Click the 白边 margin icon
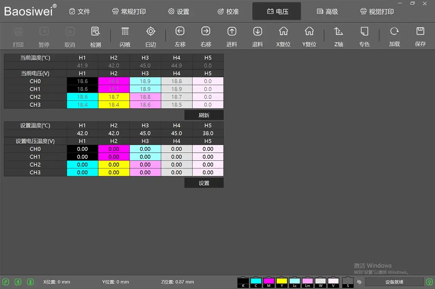 tap(151, 31)
